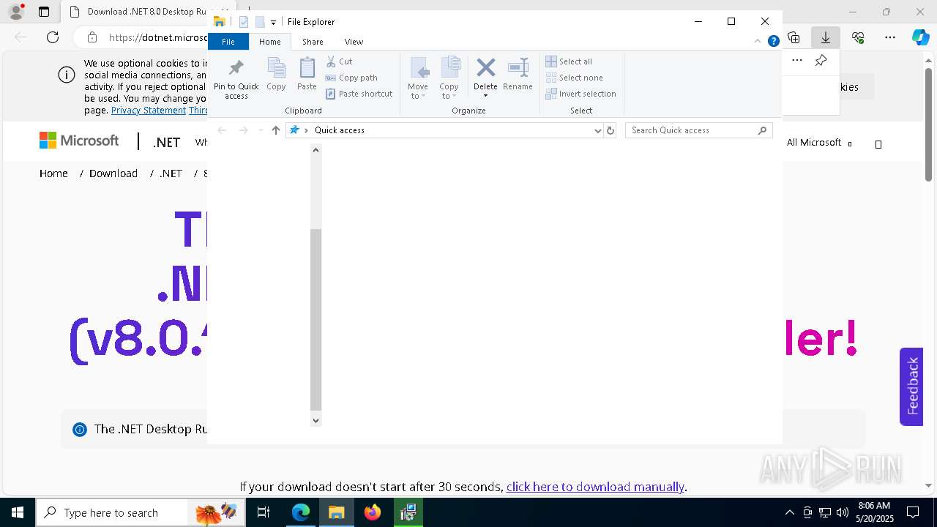Open the Copilot icon in Edge
This screenshot has width=937, height=527.
(x=921, y=37)
